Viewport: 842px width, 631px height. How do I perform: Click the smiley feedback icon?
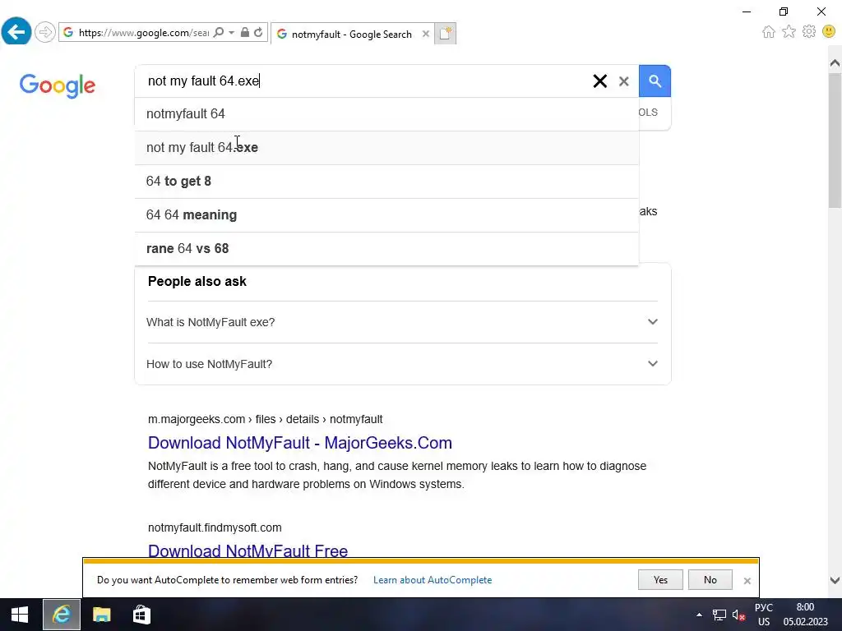(x=829, y=32)
